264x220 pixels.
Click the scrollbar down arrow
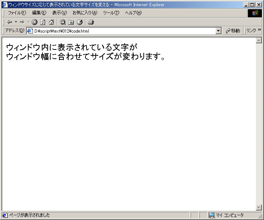(x=258, y=208)
